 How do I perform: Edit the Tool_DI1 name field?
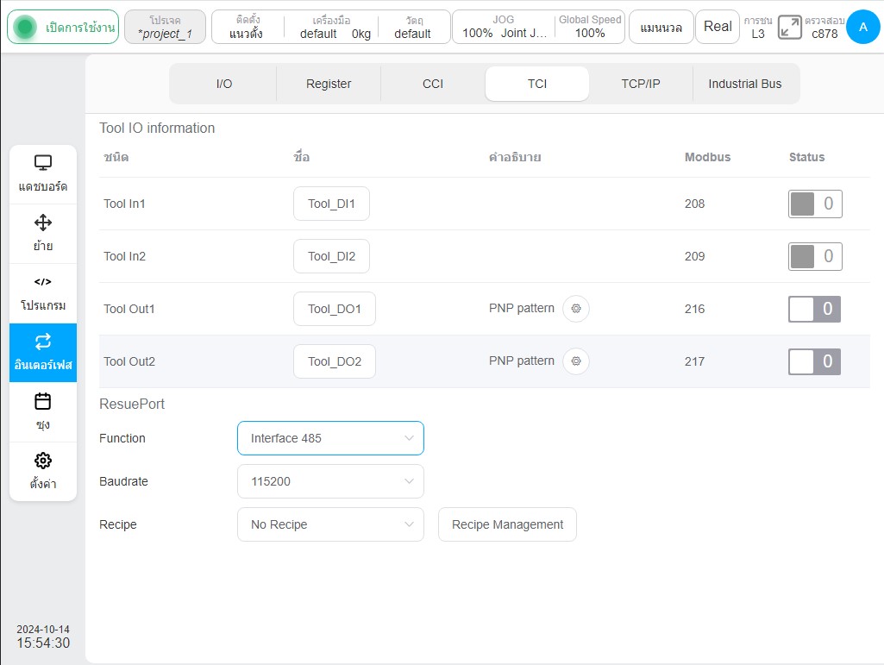coord(331,204)
